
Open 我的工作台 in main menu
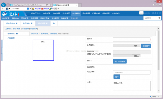point(36,14)
